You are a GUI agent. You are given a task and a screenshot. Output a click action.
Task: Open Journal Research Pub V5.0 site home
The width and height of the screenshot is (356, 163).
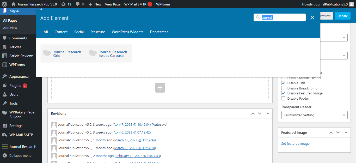click(x=34, y=4)
